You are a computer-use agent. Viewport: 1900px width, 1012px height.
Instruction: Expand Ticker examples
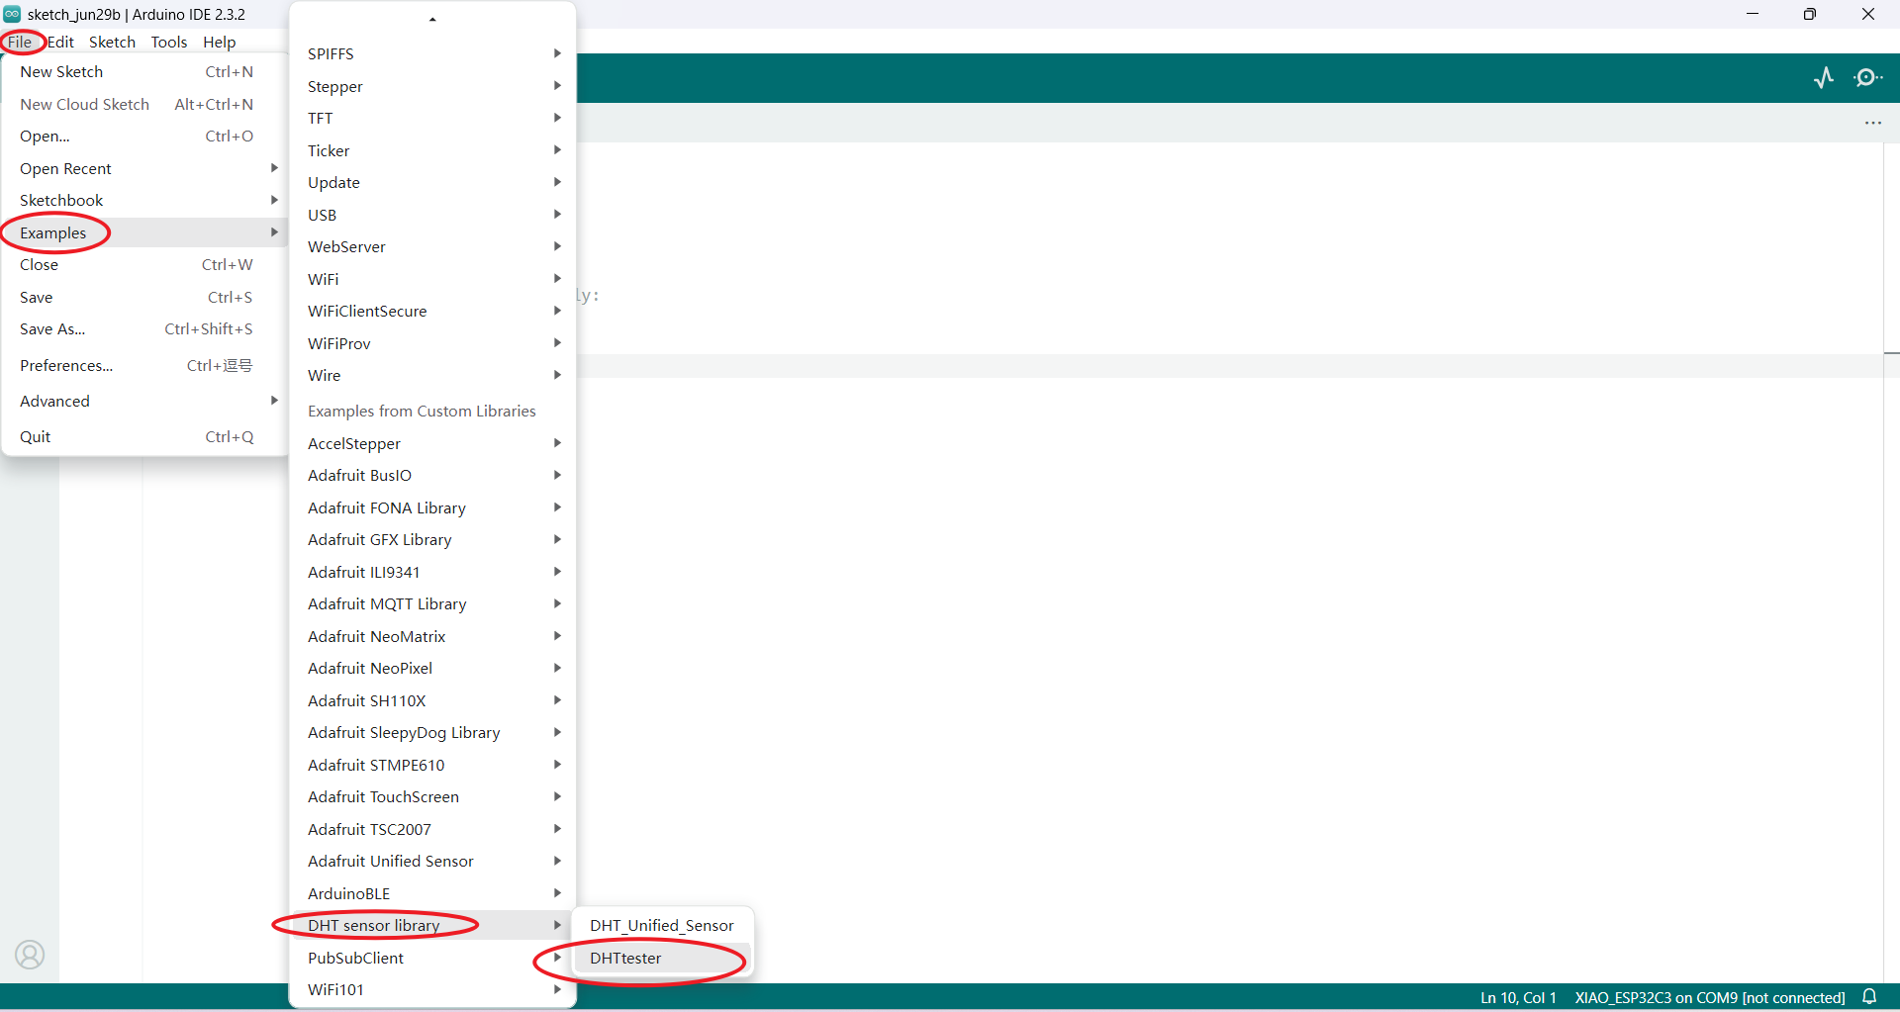pos(432,150)
